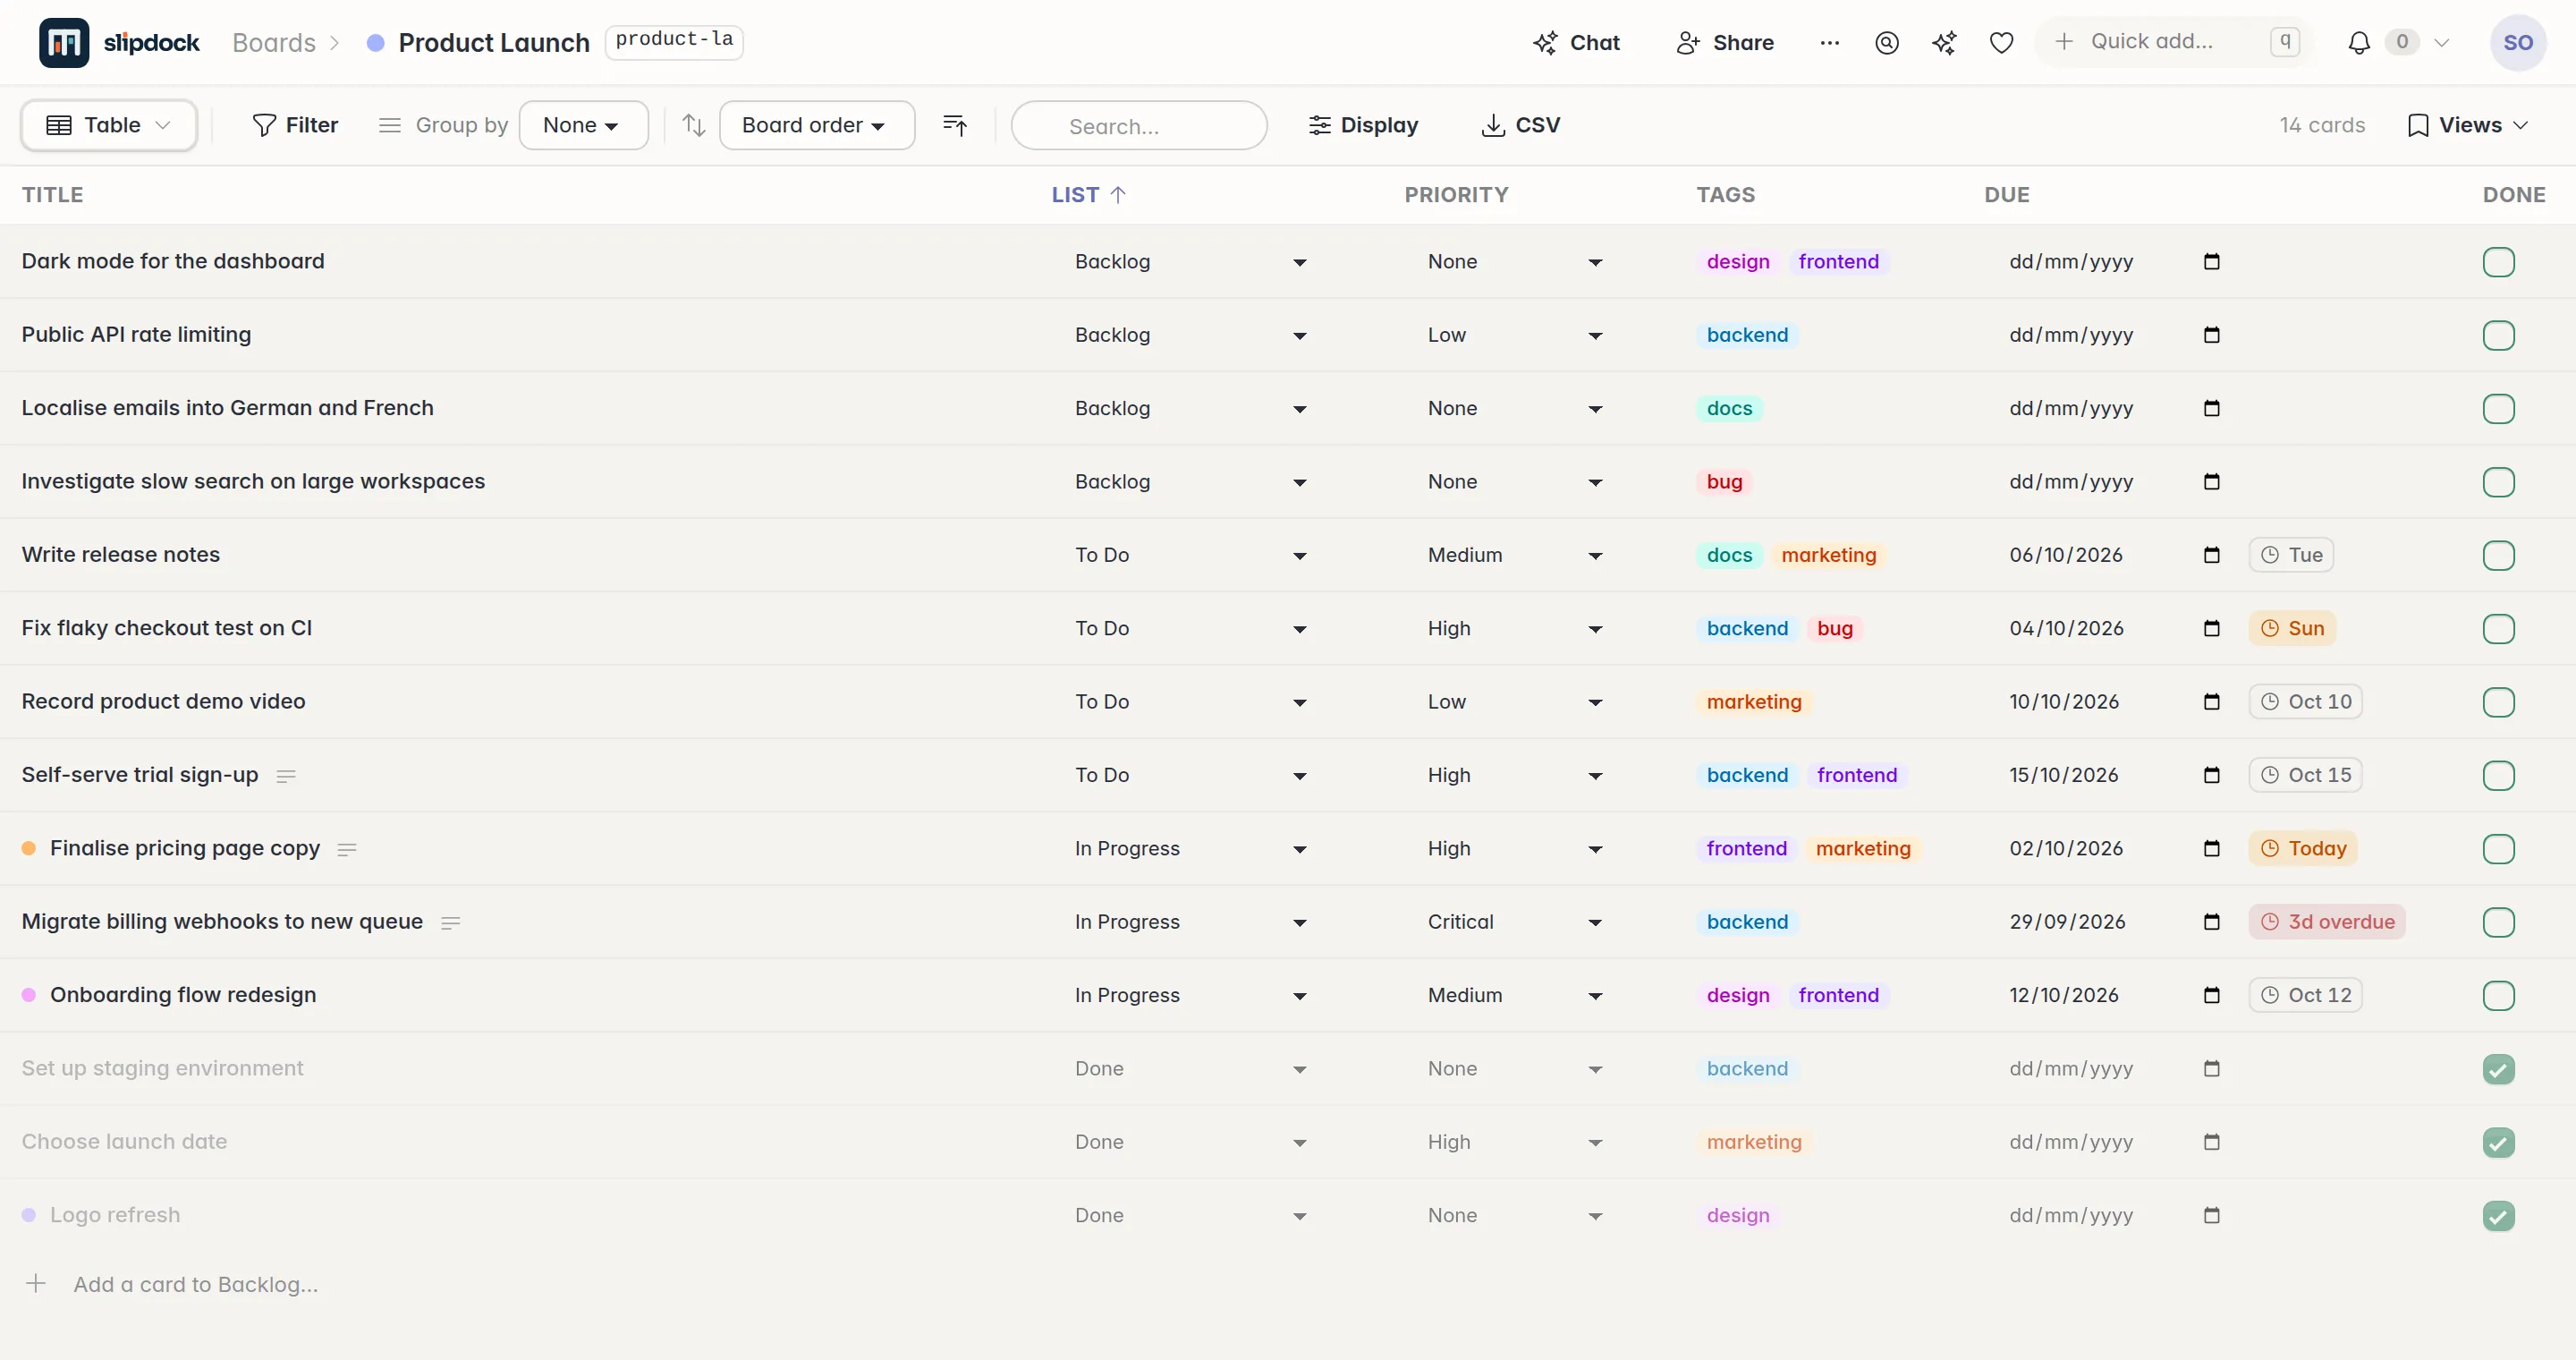Open the Group by None dropdown

(x=583, y=125)
